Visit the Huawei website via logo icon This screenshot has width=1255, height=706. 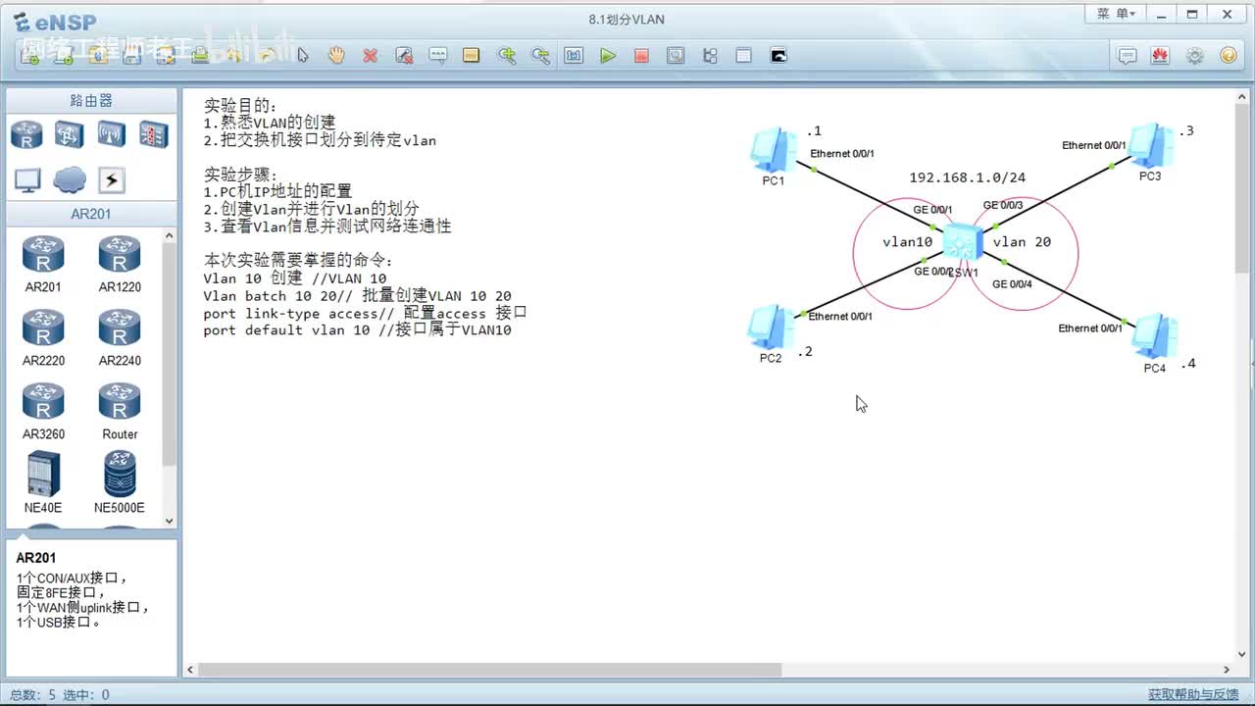pos(1161,56)
